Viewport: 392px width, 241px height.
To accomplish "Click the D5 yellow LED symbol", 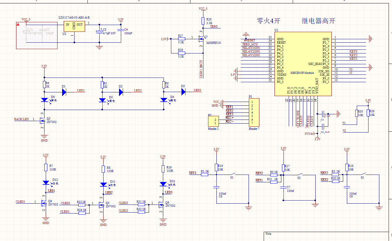I will (102, 100).
